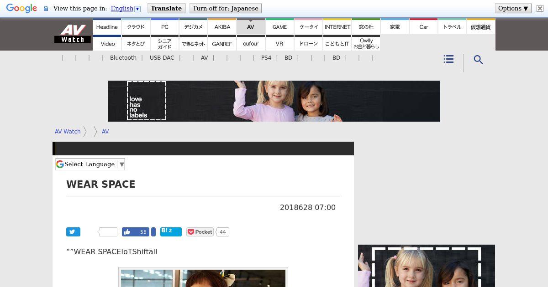
Task: Open the ネタとぴ tab
Action: click(x=136, y=43)
